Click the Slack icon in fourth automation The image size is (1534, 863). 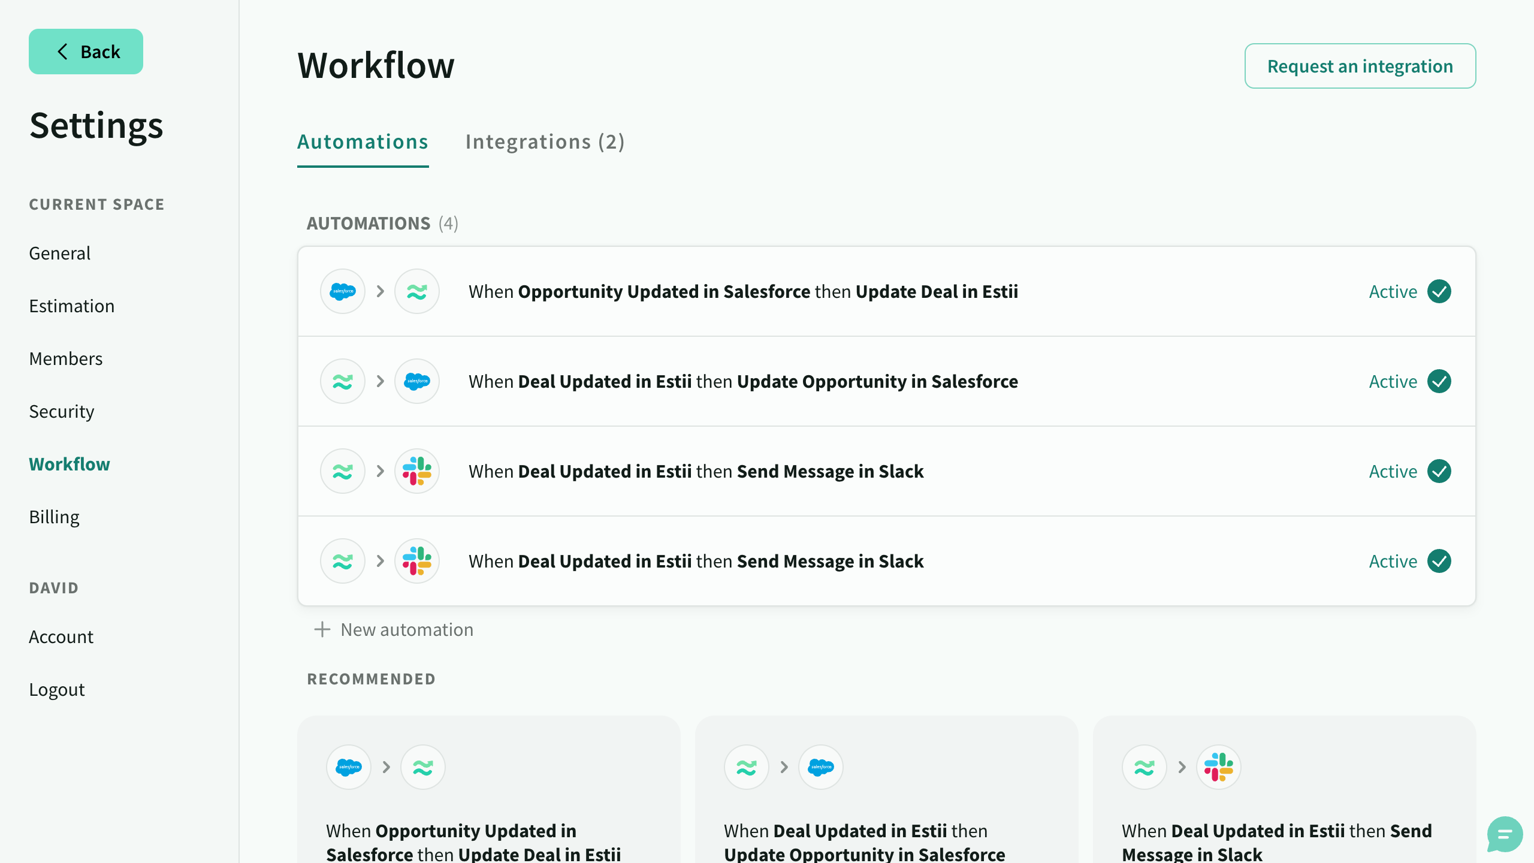coord(417,560)
